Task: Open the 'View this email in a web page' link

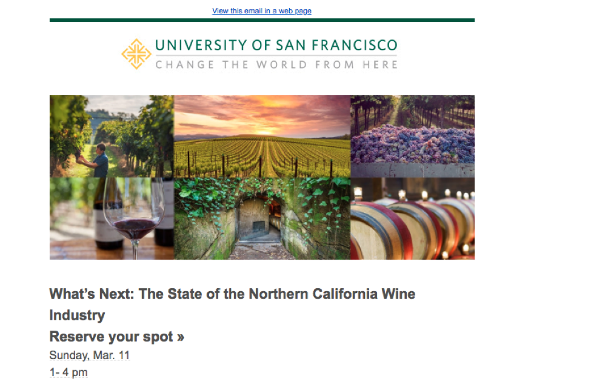Action: click(262, 10)
